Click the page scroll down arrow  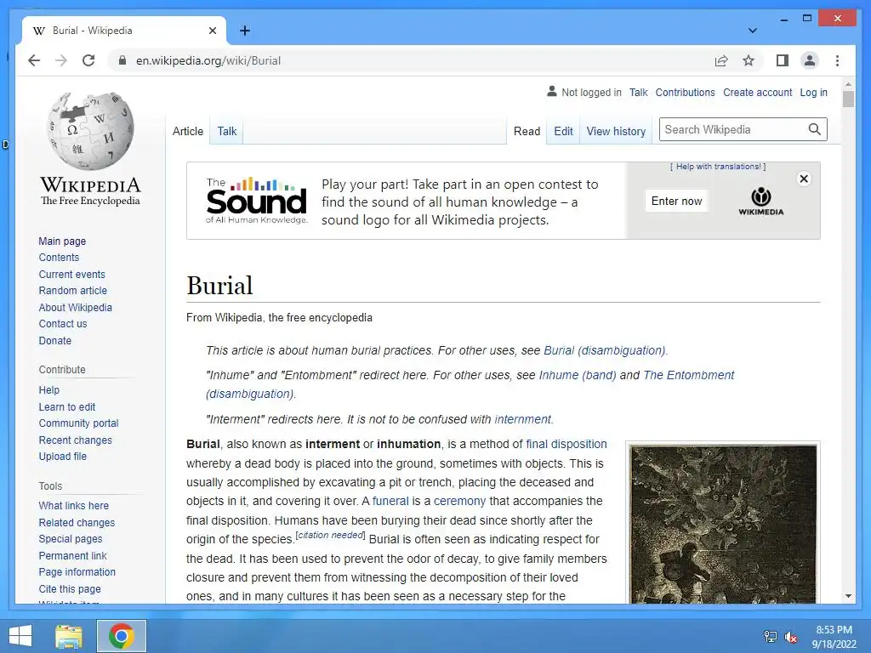point(848,596)
